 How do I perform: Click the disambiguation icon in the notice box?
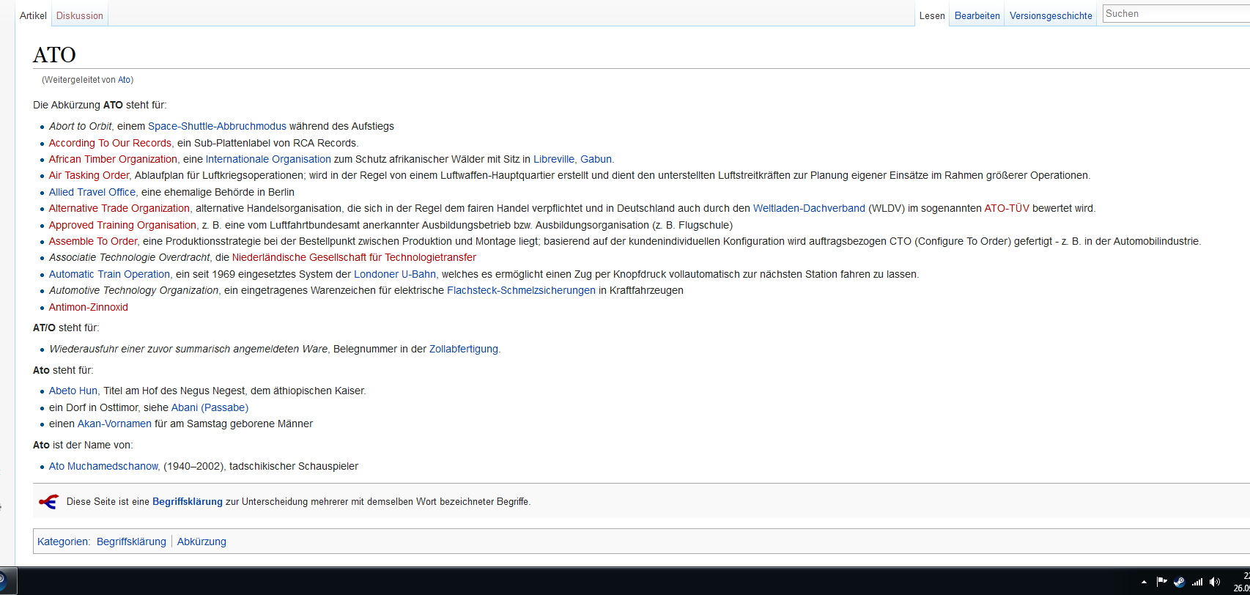(48, 502)
